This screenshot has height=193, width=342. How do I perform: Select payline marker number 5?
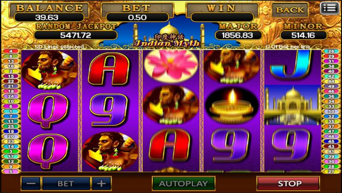click(11, 171)
